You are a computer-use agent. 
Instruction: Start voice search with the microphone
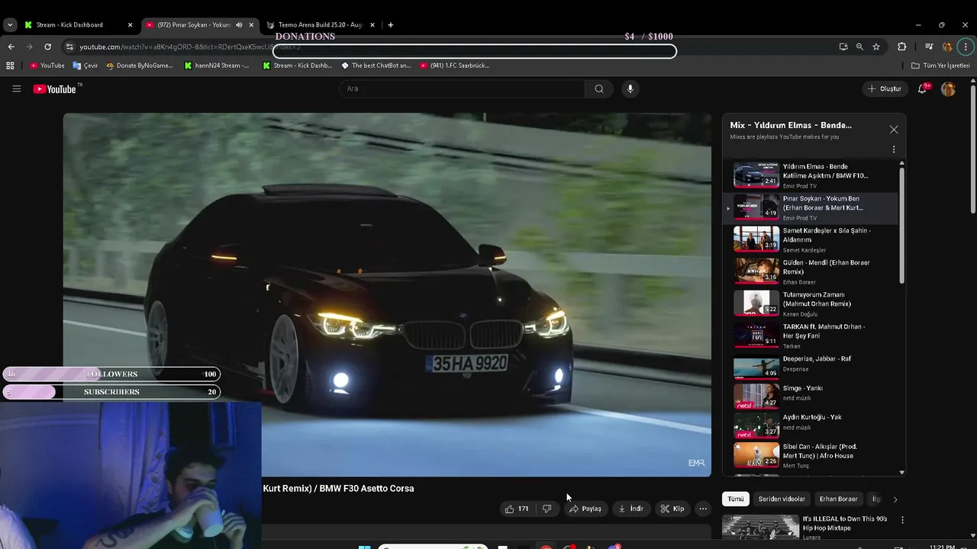(x=630, y=89)
